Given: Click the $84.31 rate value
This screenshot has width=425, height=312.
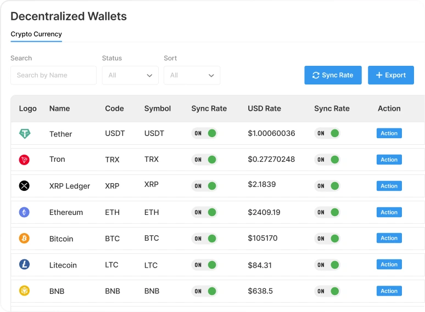Looking at the screenshot, I should click(x=260, y=265).
